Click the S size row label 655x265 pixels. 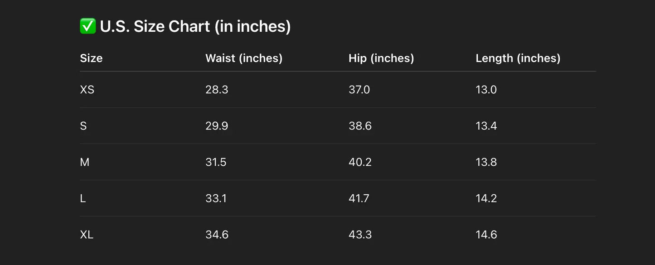pos(83,126)
